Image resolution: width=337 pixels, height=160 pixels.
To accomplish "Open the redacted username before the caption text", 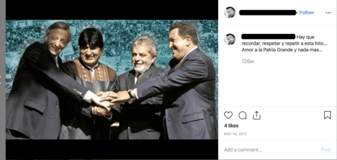I will 269,37.
